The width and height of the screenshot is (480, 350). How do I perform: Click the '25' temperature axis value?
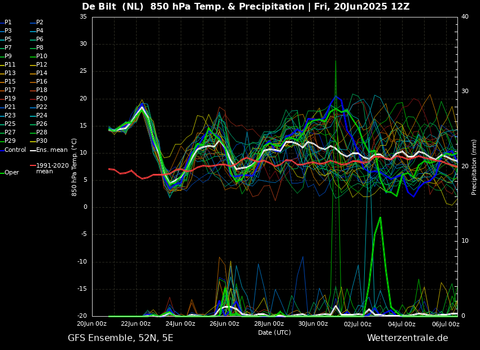click(x=83, y=71)
